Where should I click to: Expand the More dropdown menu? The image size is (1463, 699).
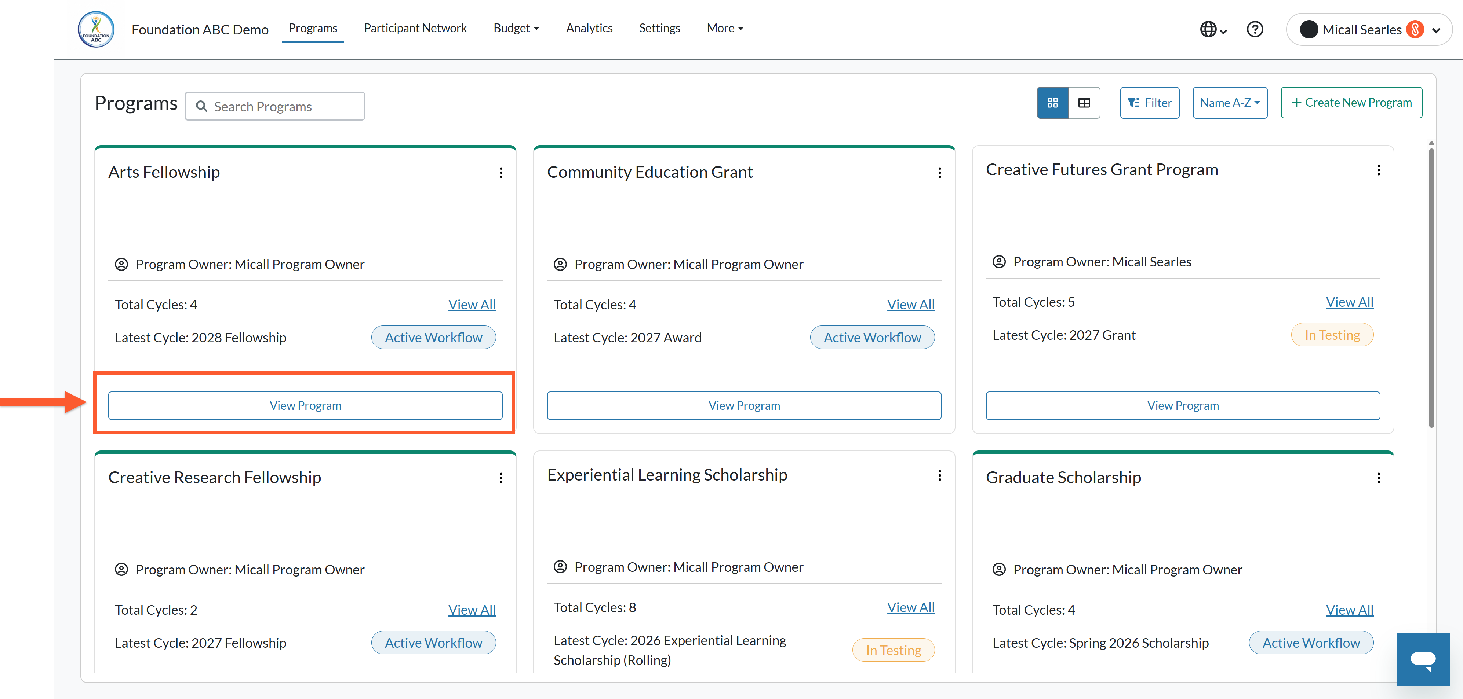pyautogui.click(x=725, y=28)
